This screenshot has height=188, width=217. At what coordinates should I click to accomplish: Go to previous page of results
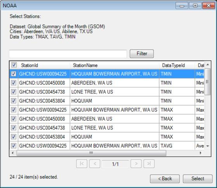coord(95,164)
